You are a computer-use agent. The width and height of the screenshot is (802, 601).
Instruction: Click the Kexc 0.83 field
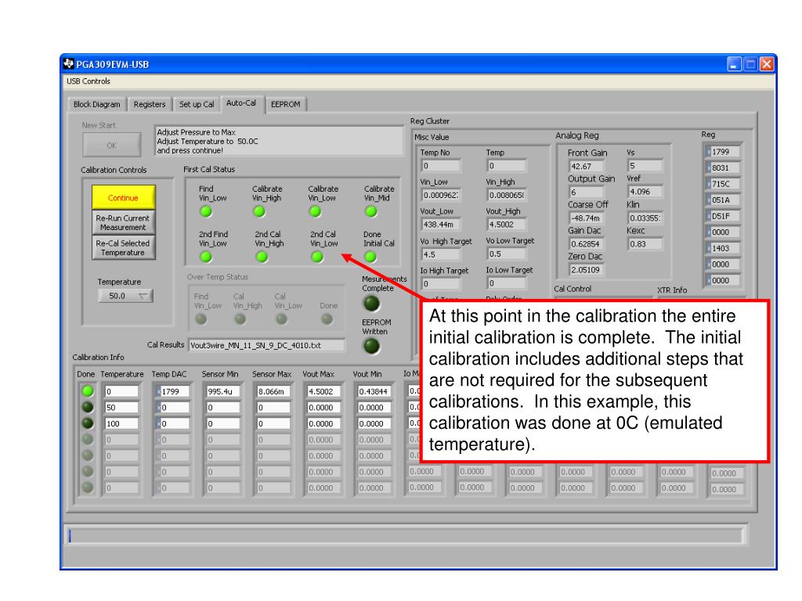[645, 244]
